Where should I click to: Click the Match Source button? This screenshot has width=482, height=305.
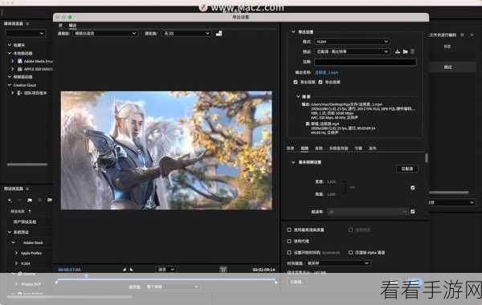click(x=406, y=169)
